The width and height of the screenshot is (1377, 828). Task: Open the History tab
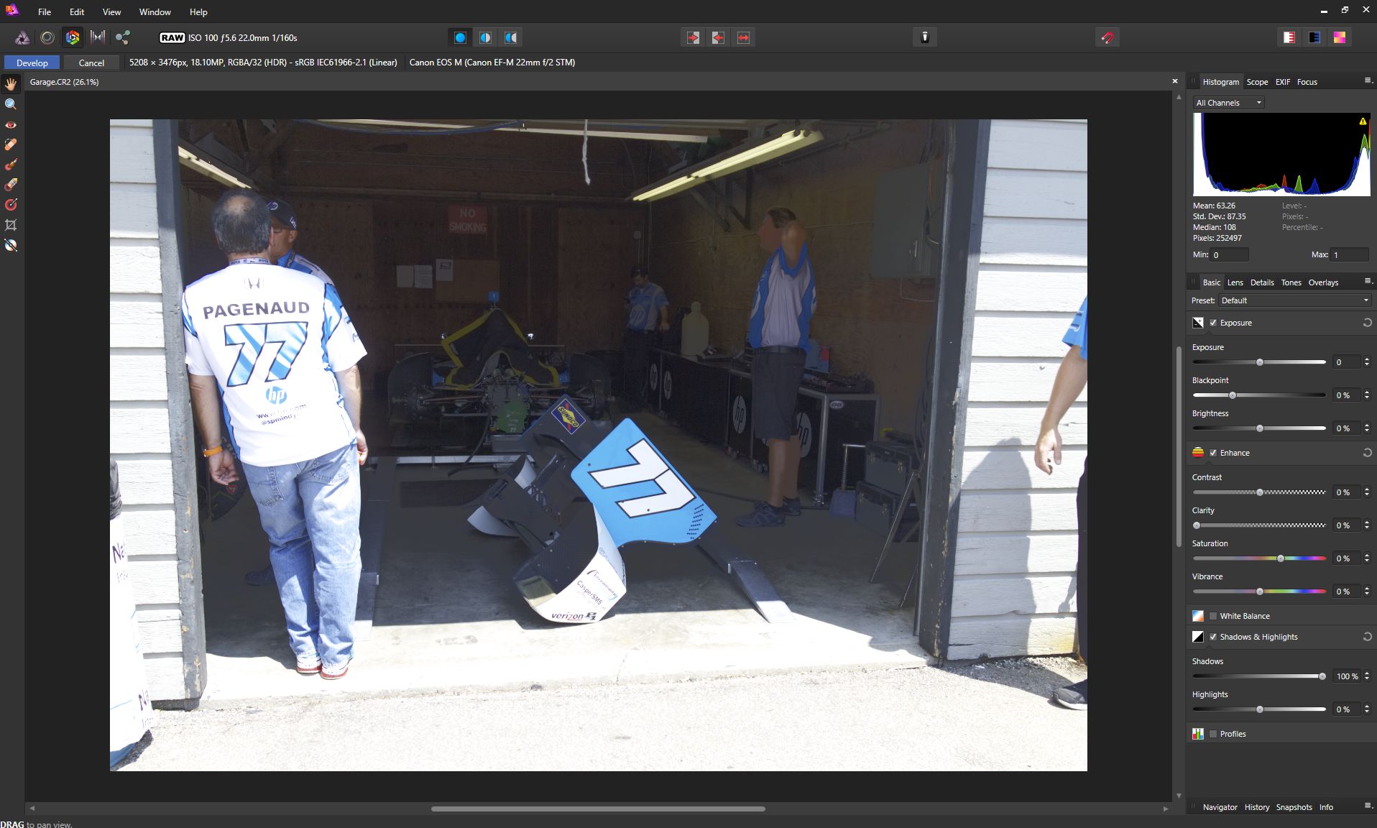click(x=1256, y=807)
